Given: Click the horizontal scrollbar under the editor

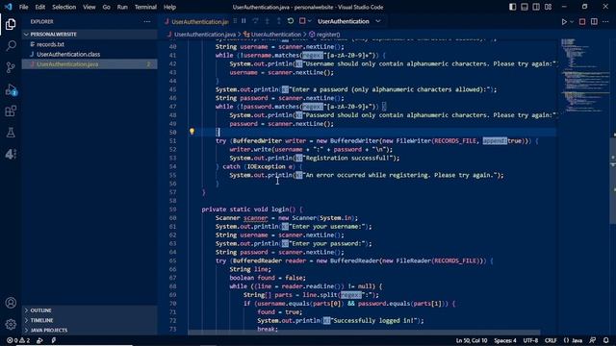Looking at the screenshot, I should (364, 333).
